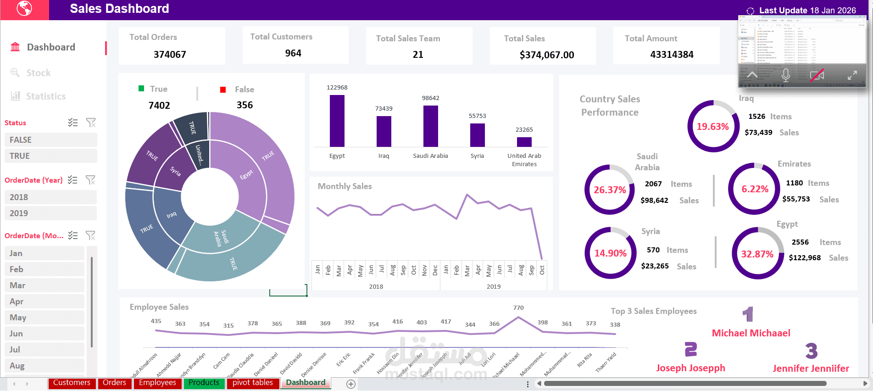Screen dimensions: 873x391
Task: Select Jul in month slicer
Action: 44,349
